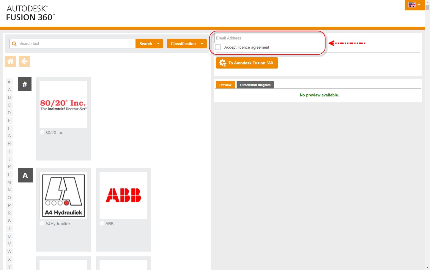Click the To Autodesk Fusion 360 button

point(247,63)
